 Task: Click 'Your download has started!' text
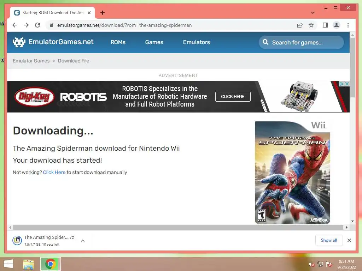[57, 160]
